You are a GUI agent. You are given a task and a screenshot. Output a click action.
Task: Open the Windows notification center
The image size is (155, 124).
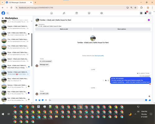pos(151,114)
